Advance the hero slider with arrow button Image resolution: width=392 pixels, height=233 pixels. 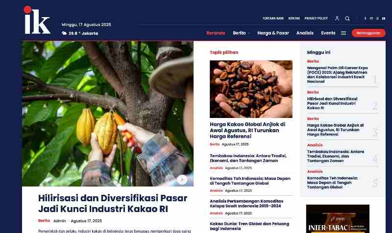tap(182, 180)
